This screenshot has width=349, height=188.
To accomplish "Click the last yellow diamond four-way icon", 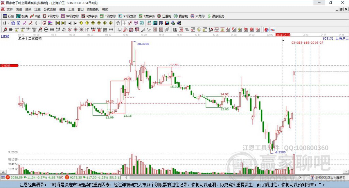I will 111,23.
